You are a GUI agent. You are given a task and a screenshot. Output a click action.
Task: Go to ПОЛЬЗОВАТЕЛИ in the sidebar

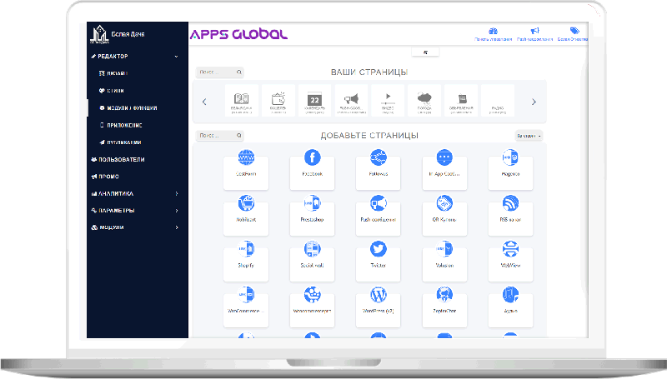coord(118,159)
